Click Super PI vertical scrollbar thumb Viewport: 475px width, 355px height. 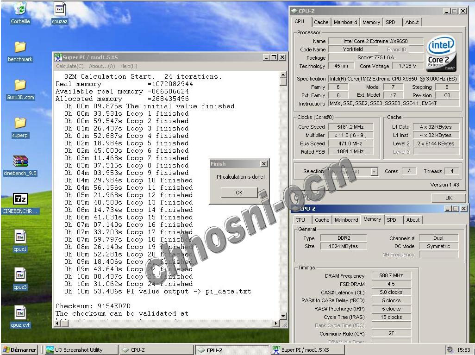tap(283, 82)
